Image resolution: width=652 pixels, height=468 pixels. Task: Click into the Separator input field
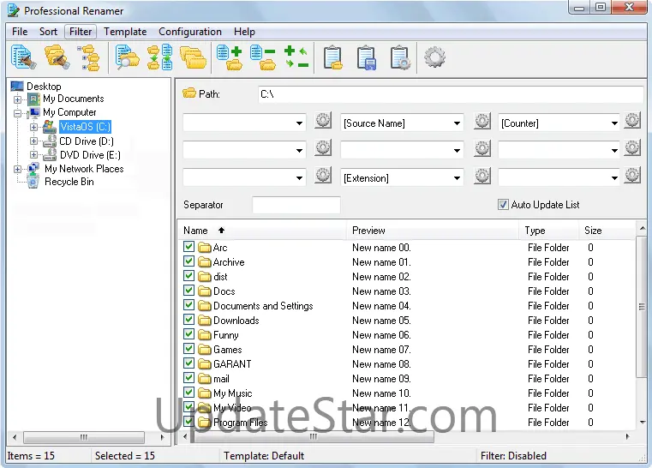(x=296, y=205)
